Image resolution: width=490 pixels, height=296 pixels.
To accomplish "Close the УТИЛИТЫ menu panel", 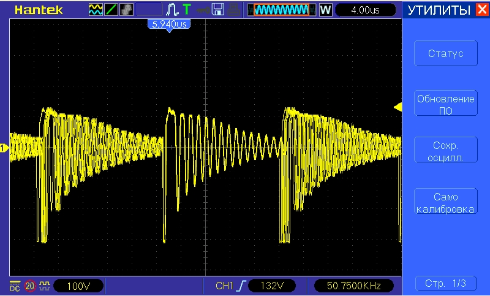I will point(481,10).
